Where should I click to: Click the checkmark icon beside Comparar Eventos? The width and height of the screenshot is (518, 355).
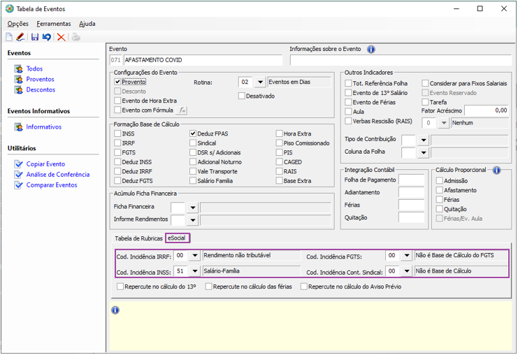pyautogui.click(x=18, y=185)
